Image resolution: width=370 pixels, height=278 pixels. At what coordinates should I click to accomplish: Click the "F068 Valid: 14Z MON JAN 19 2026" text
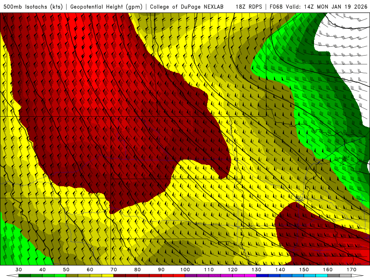[x=318, y=6]
